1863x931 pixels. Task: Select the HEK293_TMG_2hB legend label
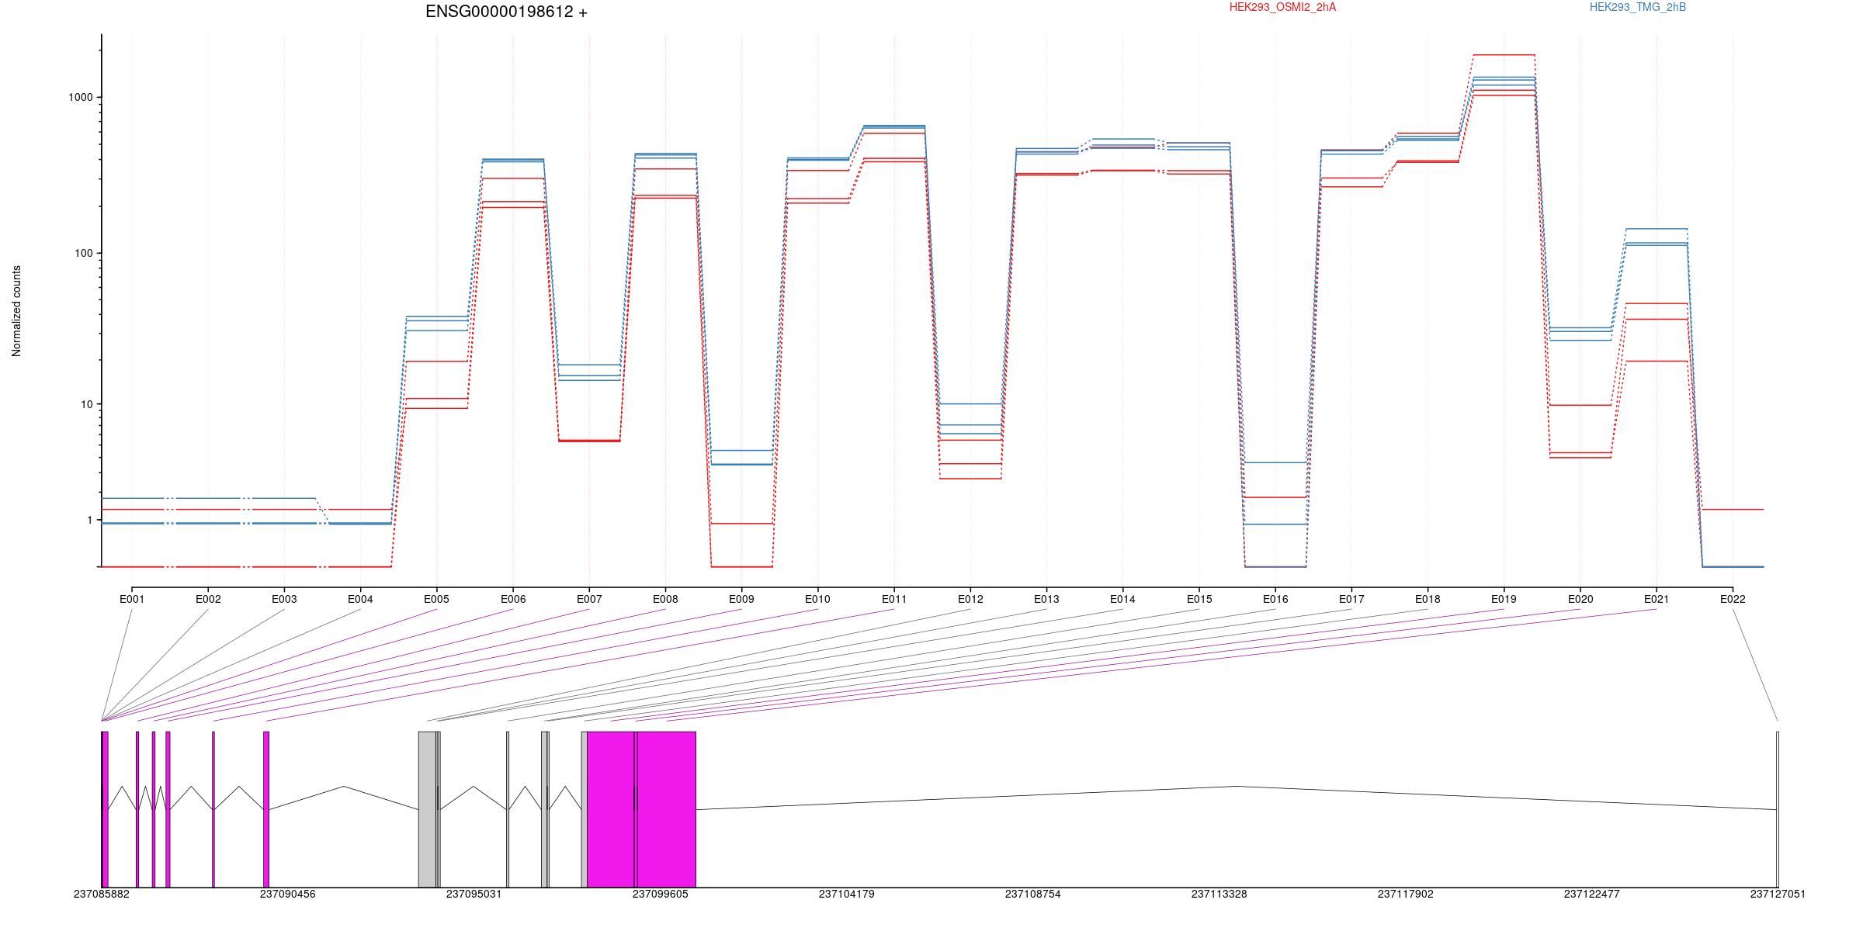point(1638,7)
